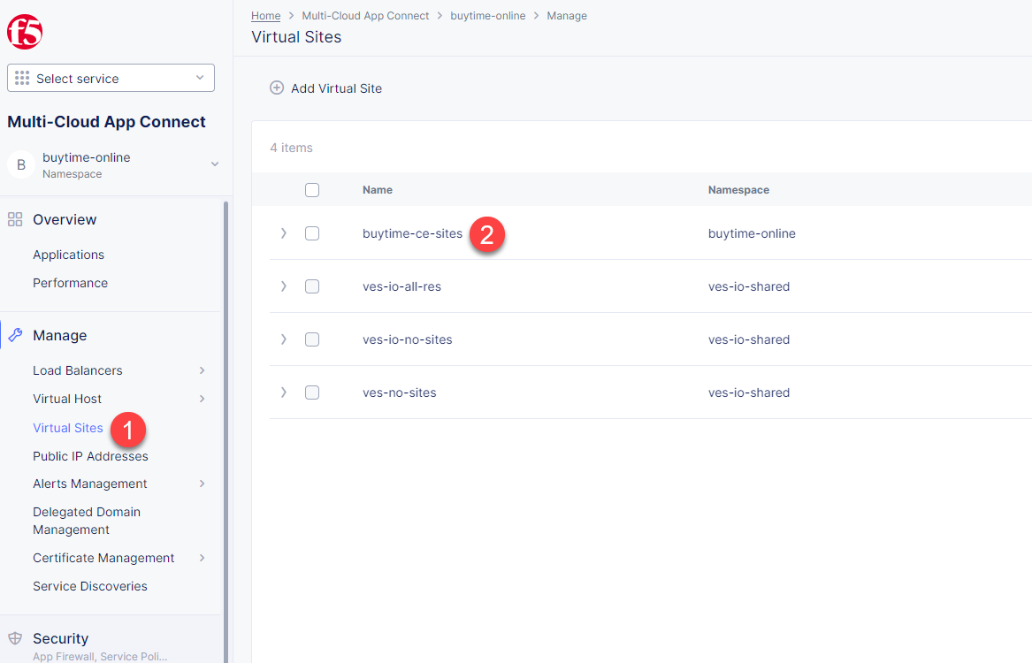Click the Manage breadcrumb
This screenshot has height=663, width=1032.
pyautogui.click(x=567, y=16)
